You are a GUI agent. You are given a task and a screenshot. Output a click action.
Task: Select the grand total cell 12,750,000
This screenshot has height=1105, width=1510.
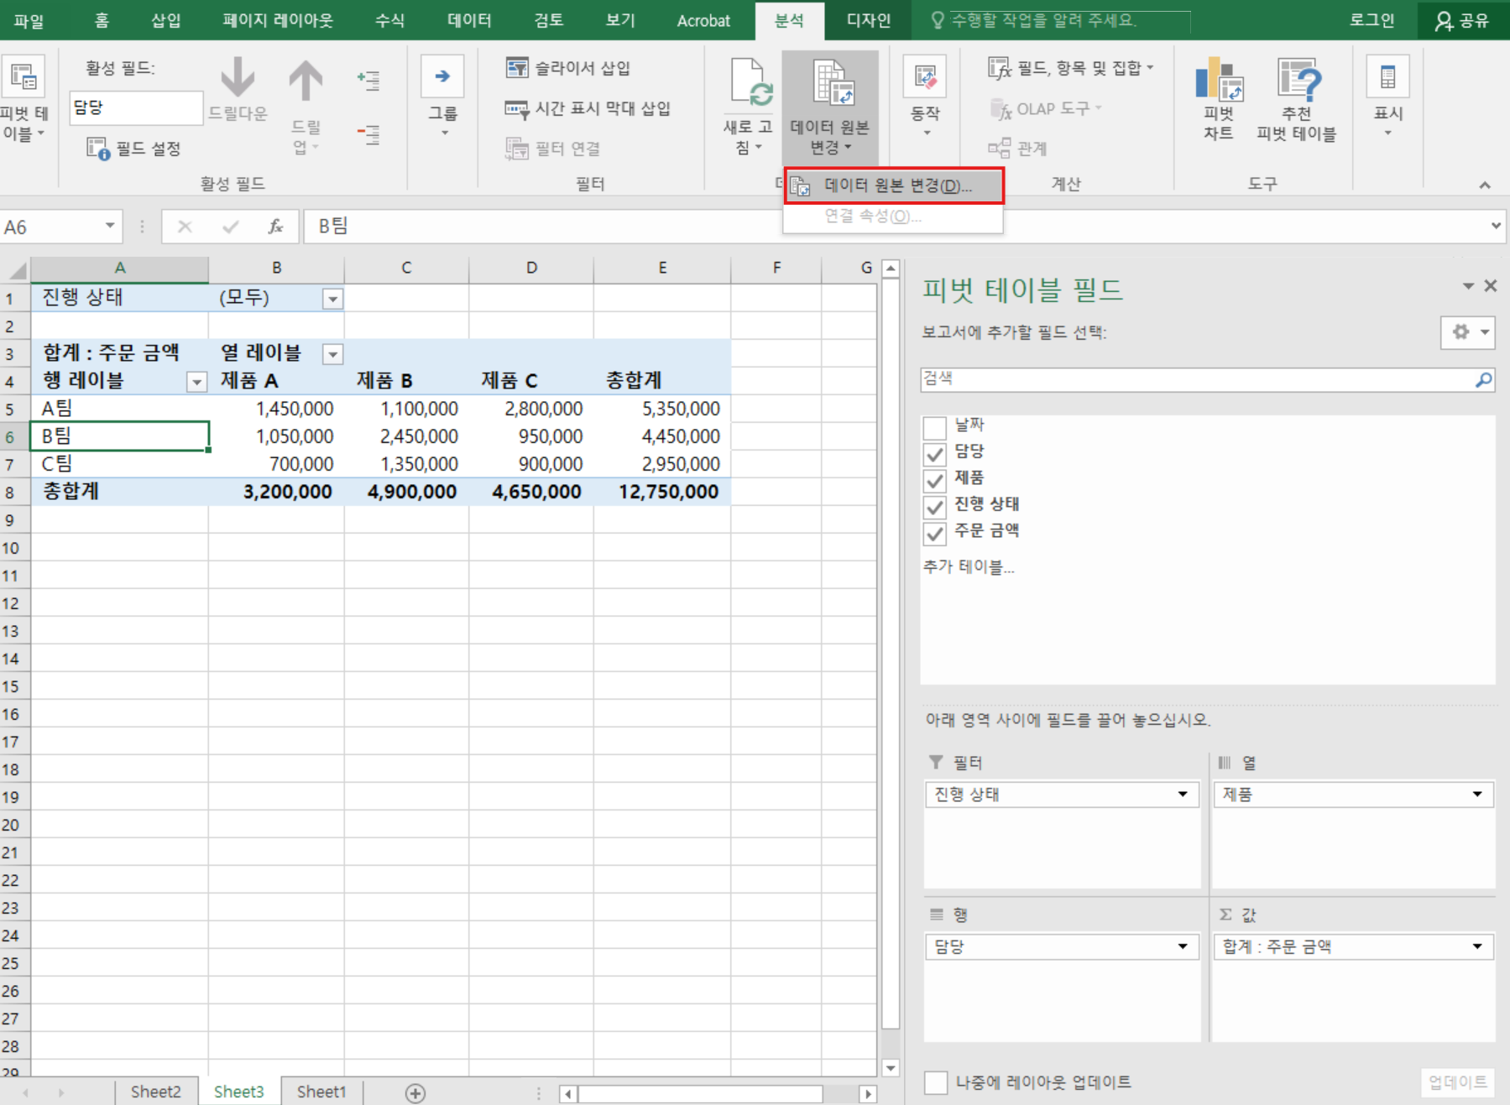(662, 492)
